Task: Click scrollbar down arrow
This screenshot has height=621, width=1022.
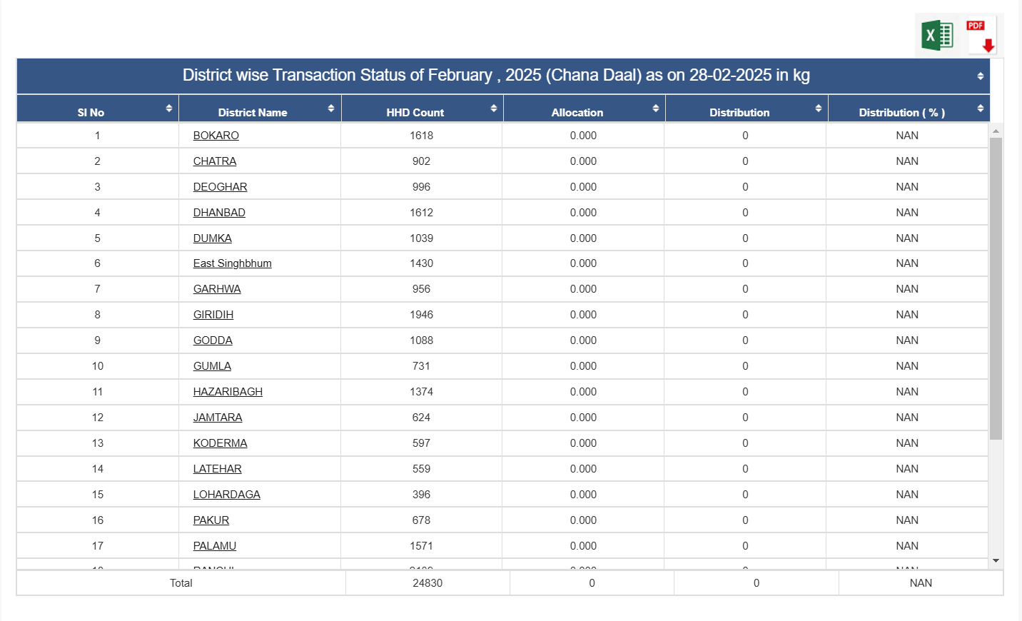Action: [x=996, y=561]
